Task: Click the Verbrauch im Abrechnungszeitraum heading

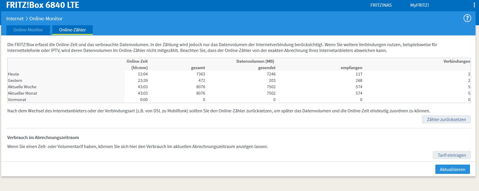Action: point(43,137)
